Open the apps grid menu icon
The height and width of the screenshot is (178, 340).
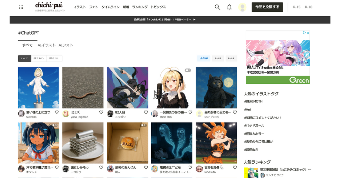coord(21,7)
